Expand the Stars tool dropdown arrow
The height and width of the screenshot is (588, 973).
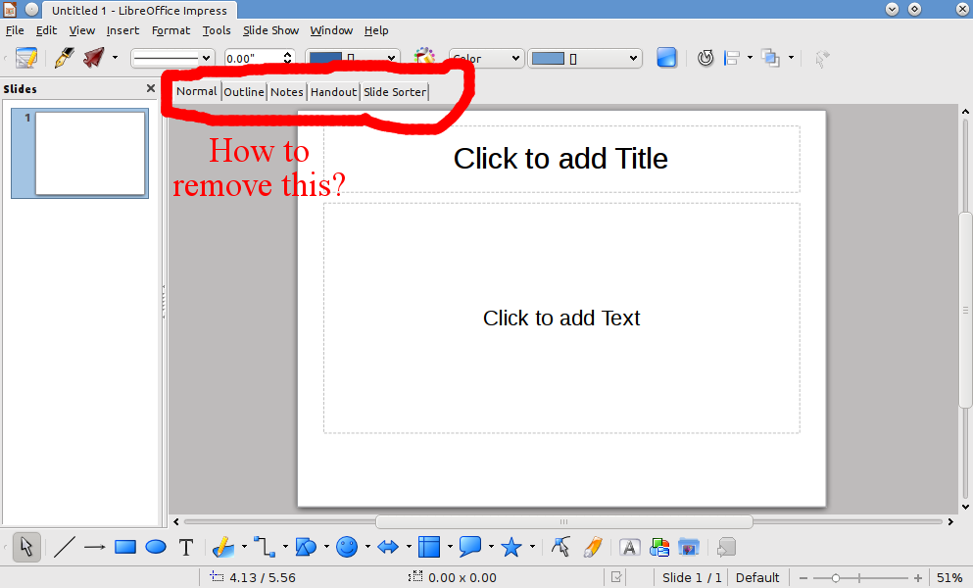[x=532, y=547]
